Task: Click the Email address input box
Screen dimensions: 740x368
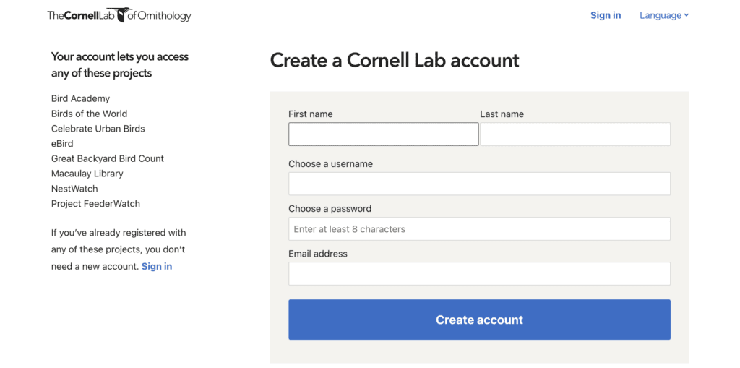Action: pyautogui.click(x=479, y=274)
